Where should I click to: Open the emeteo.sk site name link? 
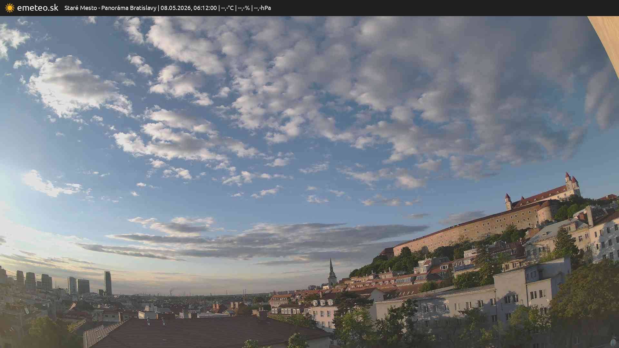[x=38, y=8]
